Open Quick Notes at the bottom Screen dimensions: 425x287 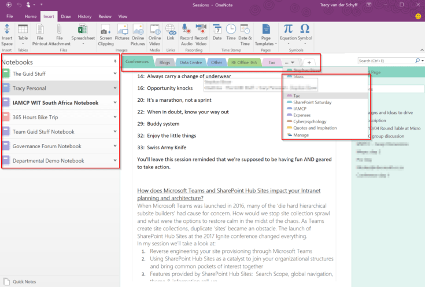point(23,282)
